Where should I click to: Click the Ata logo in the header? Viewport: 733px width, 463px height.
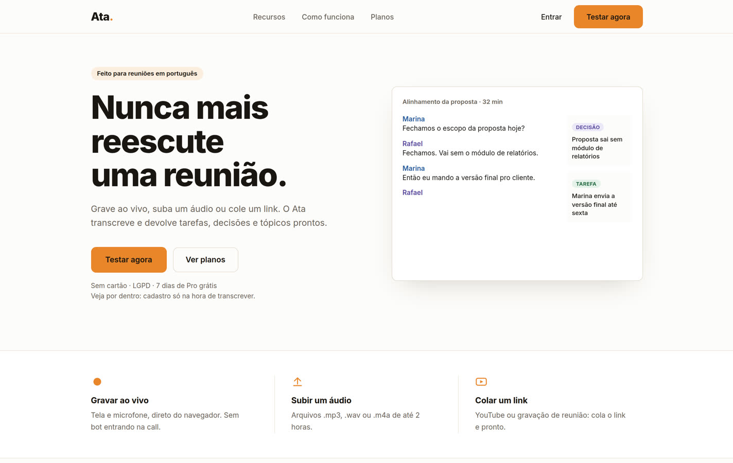pyautogui.click(x=102, y=17)
